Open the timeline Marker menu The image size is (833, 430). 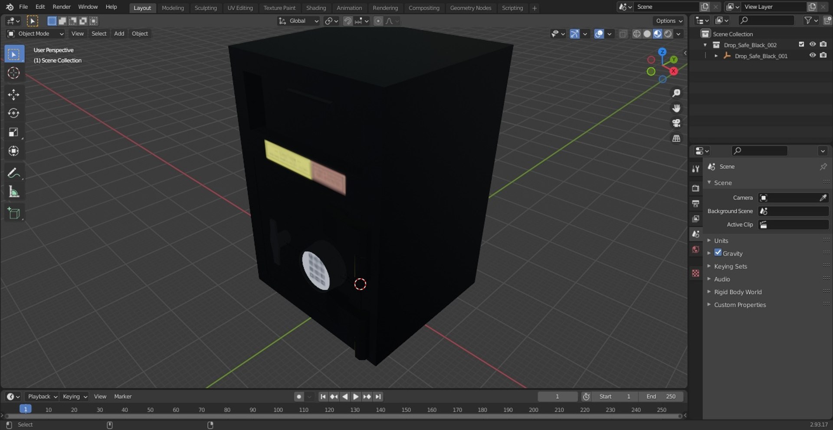(x=123, y=397)
